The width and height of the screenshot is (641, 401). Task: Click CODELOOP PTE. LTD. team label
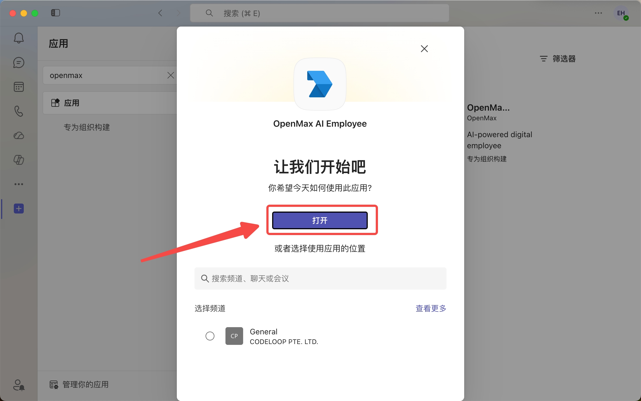pyautogui.click(x=284, y=342)
